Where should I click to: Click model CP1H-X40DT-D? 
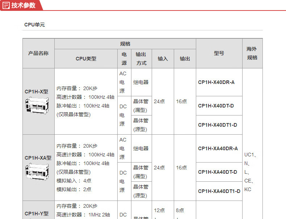[216, 106]
